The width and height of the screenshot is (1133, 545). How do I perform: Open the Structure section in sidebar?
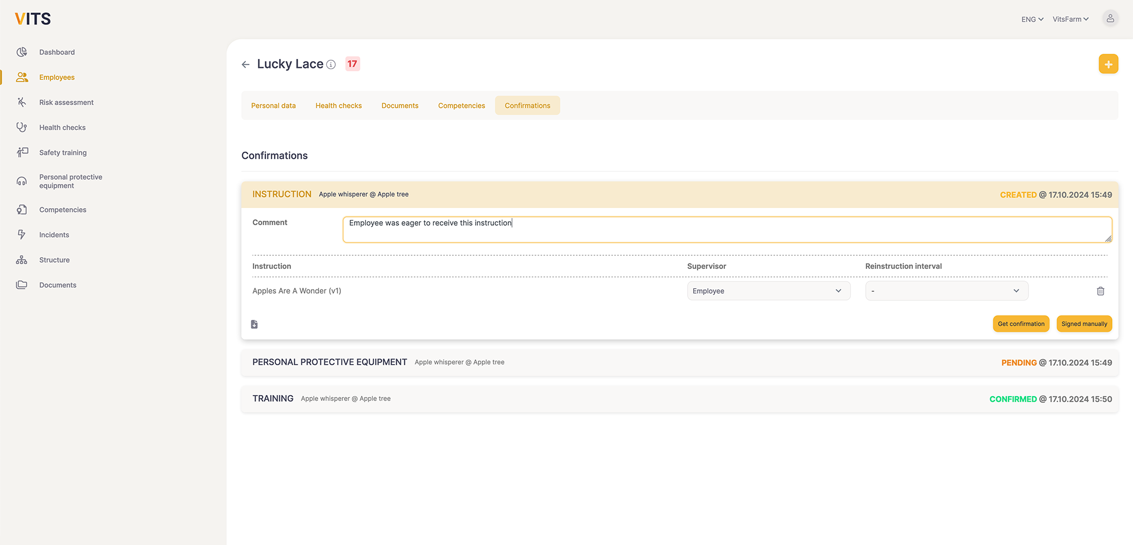pos(54,260)
